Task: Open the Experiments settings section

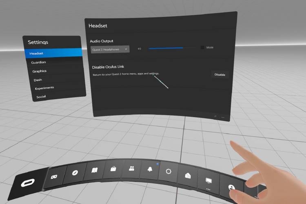Action: pyautogui.click(x=44, y=88)
